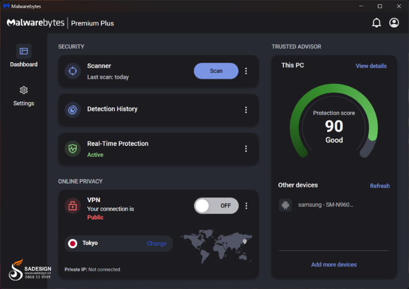The width and height of the screenshot is (409, 289).
Task: Click the Tokyo location name
Action: pos(90,243)
